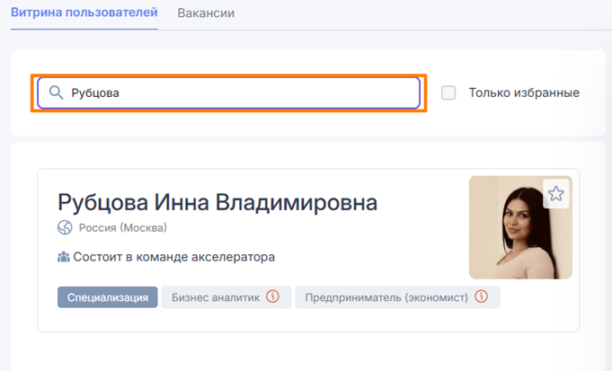Enable the Только избранные checkbox

click(448, 93)
